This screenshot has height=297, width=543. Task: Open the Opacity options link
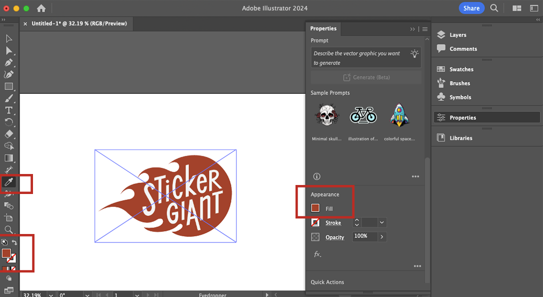334,237
